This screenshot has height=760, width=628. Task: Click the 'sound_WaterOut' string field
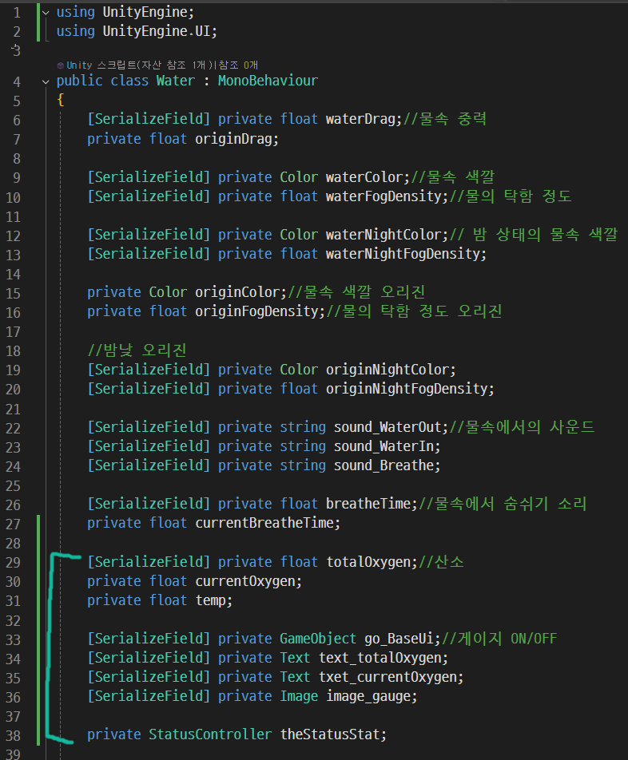point(388,427)
